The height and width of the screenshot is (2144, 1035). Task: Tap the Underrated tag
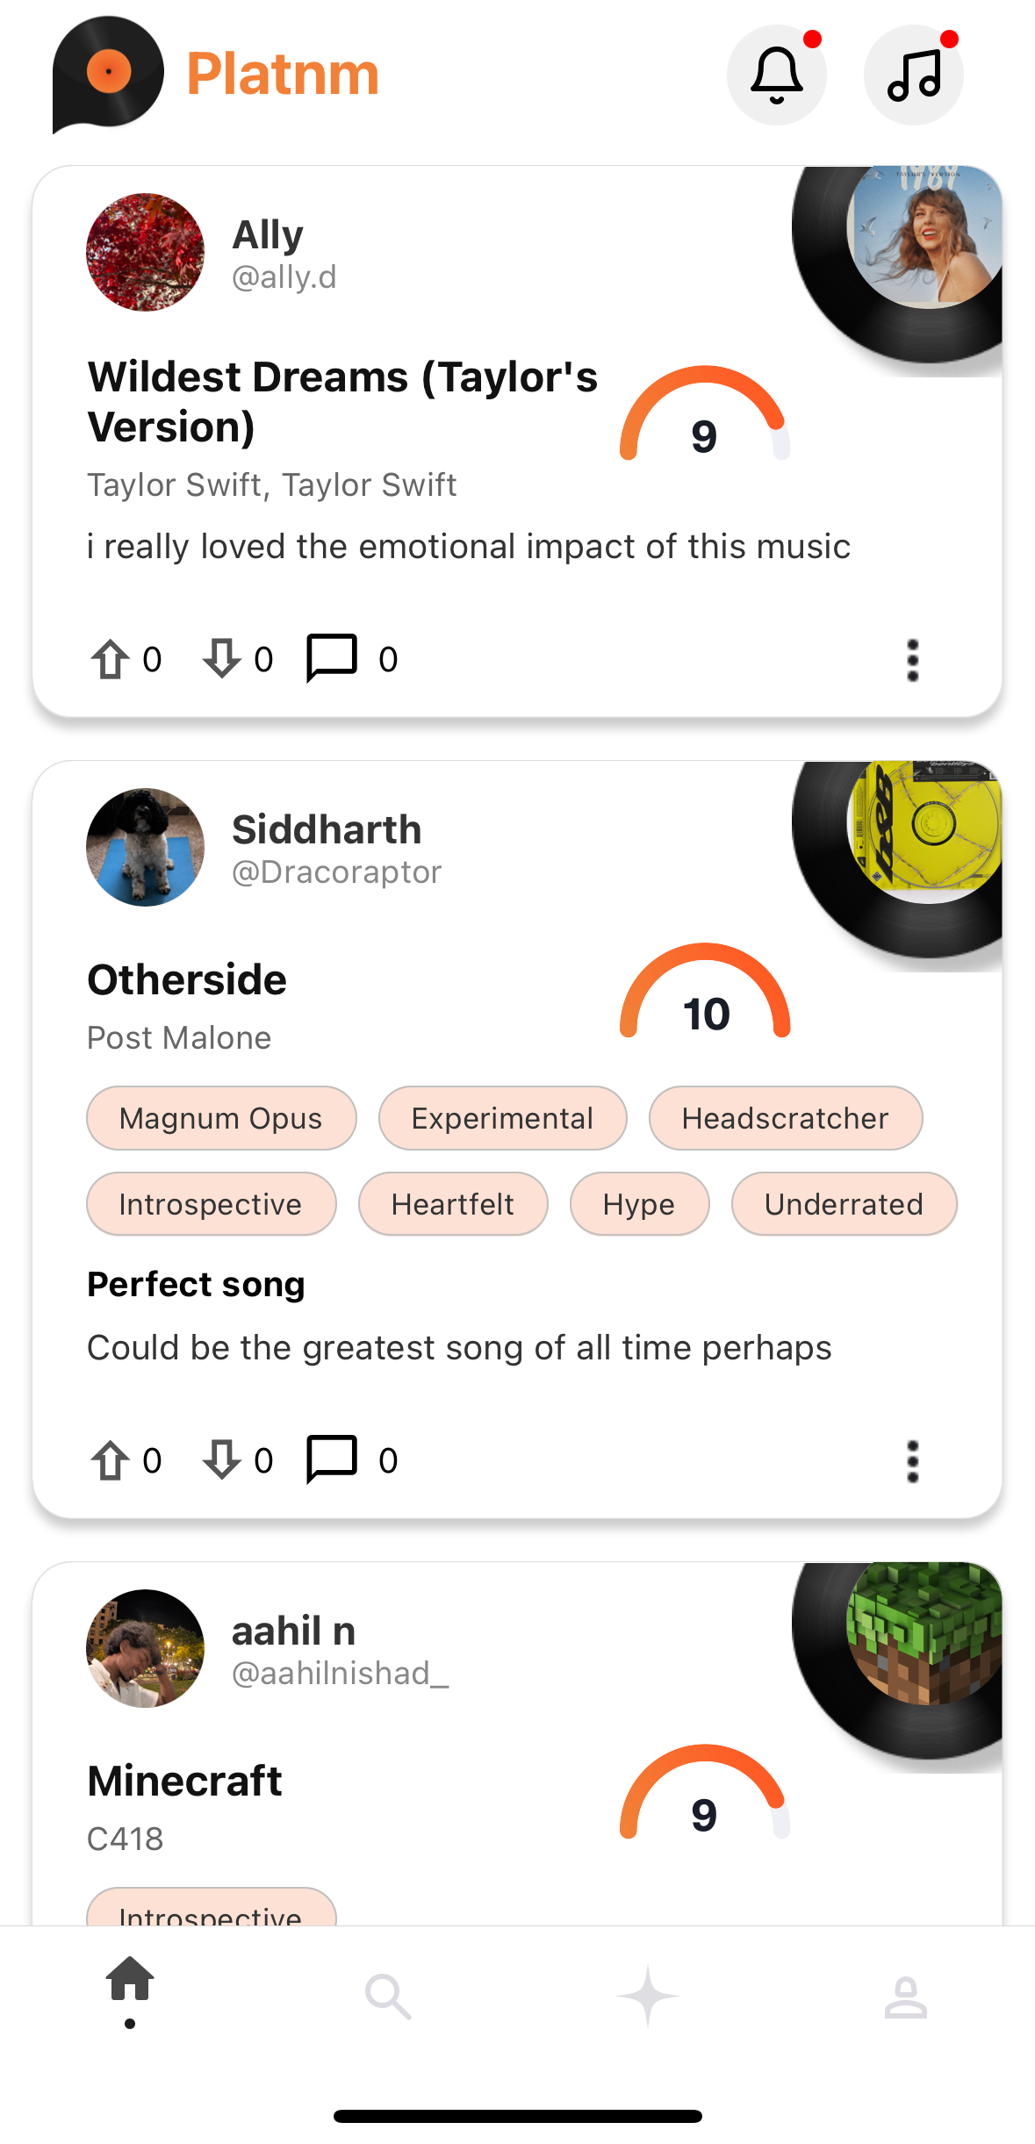(844, 1204)
